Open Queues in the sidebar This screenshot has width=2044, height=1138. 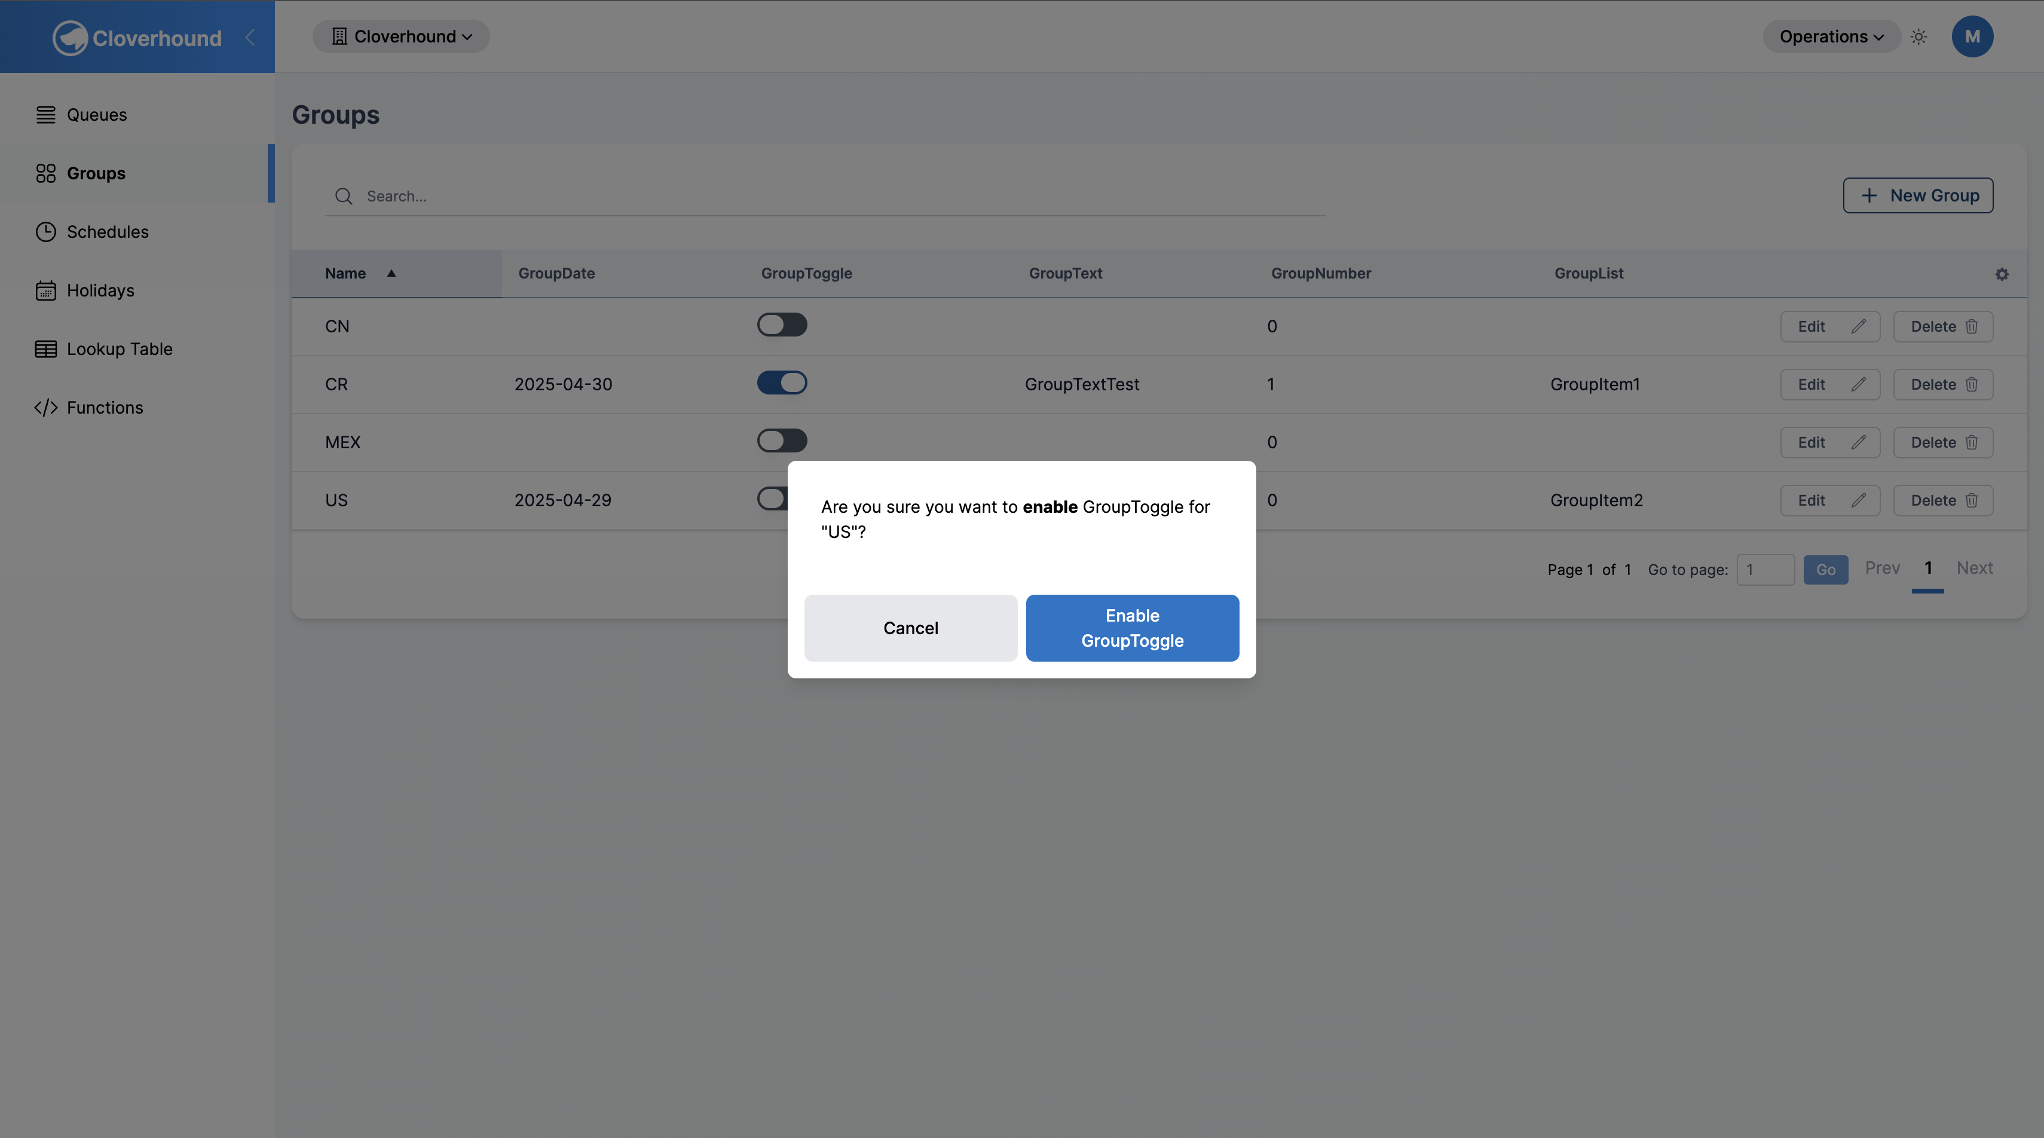point(137,115)
